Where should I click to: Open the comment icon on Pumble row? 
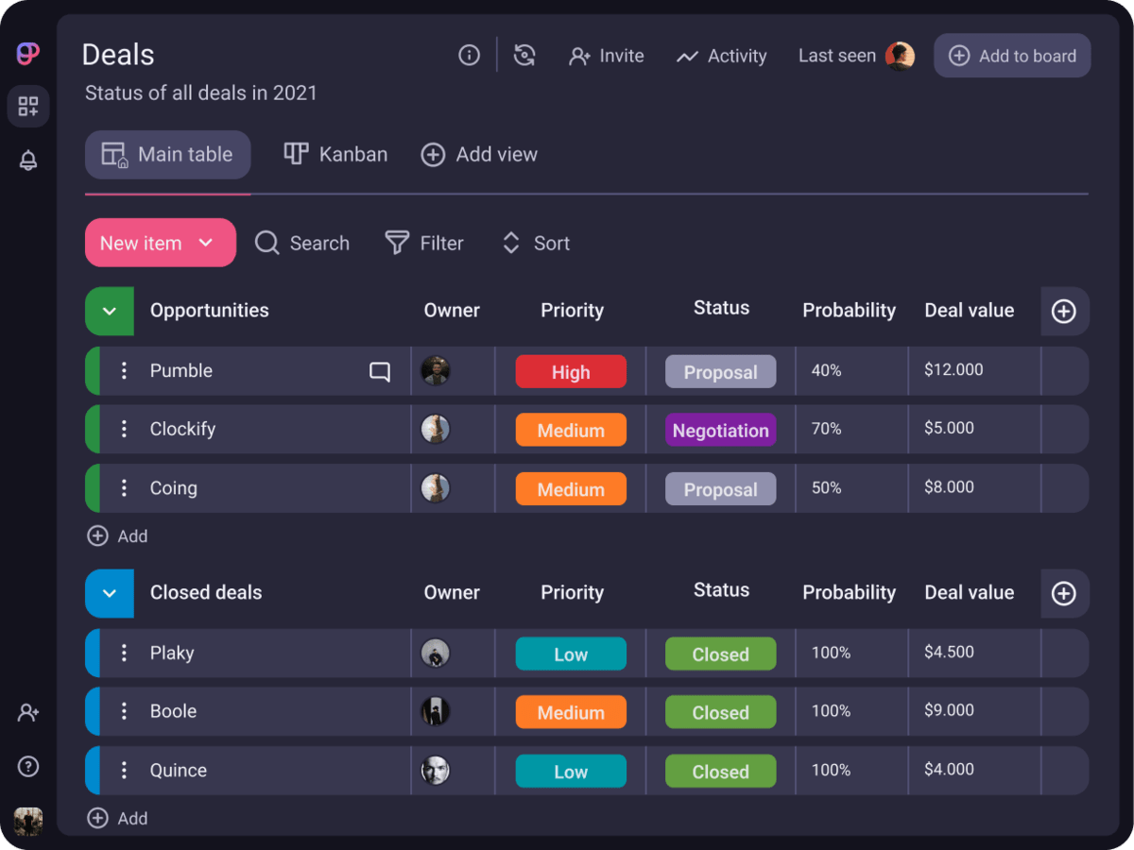[x=380, y=372]
